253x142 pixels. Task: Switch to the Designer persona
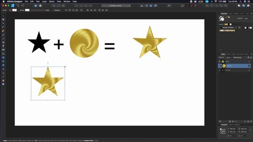(x=13, y=6)
